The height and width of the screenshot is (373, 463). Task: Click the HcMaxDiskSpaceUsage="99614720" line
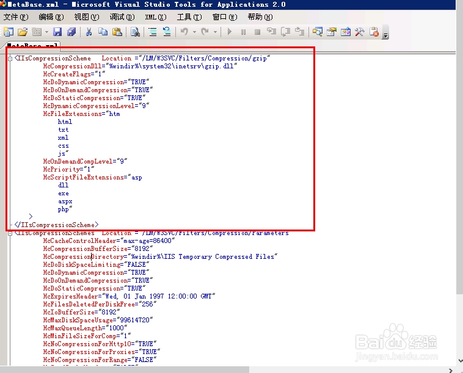pyautogui.click(x=98, y=320)
